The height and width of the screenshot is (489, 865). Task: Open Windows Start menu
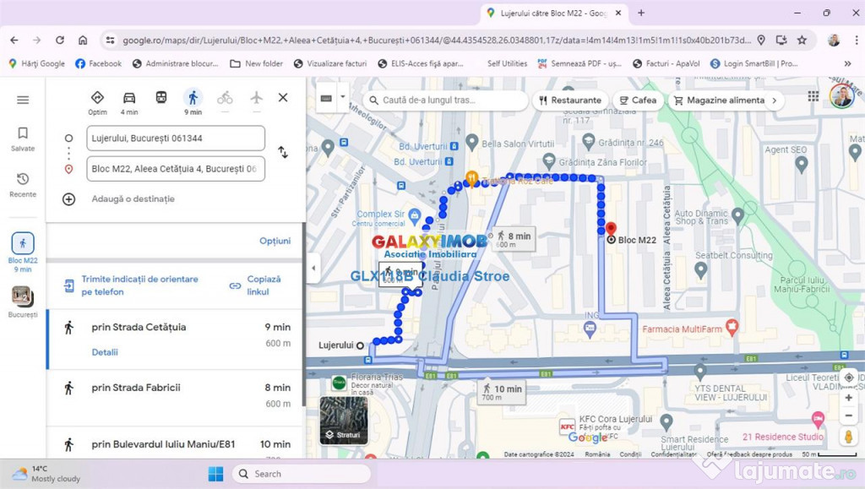pos(215,474)
